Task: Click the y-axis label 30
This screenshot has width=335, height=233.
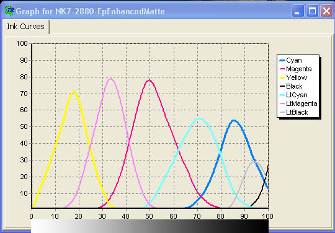Action: [x=24, y=160]
